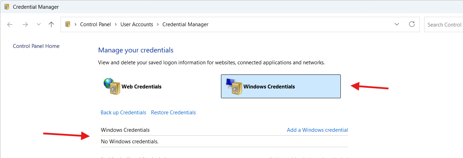Screen dimensions: 463x158
Task: Open the address bar history dropdown
Action: point(397,24)
